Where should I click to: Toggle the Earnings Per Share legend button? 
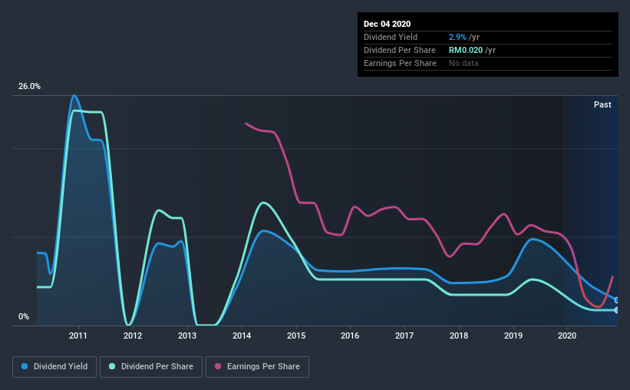pyautogui.click(x=257, y=367)
